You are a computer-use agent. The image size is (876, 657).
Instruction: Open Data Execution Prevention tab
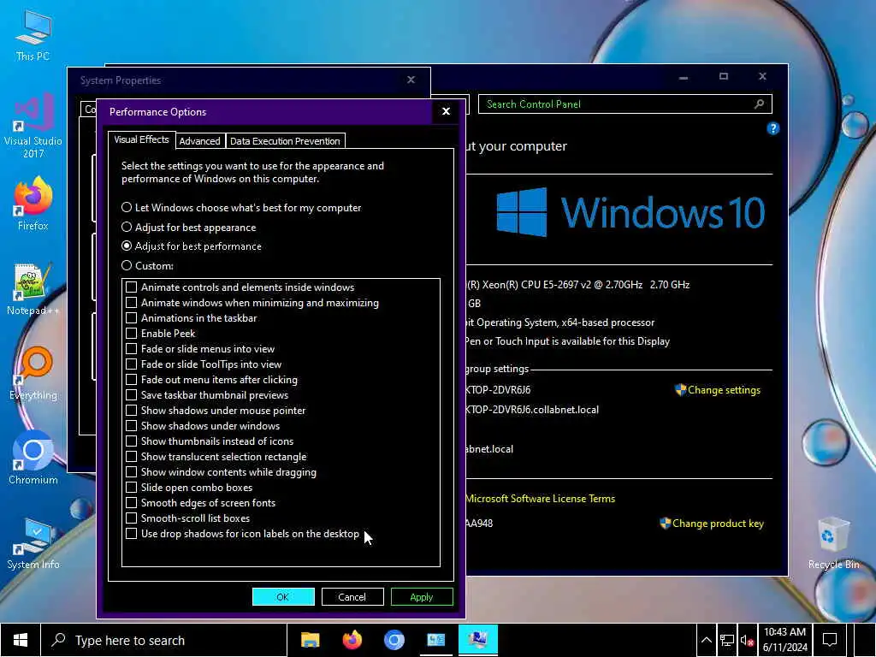pyautogui.click(x=285, y=141)
